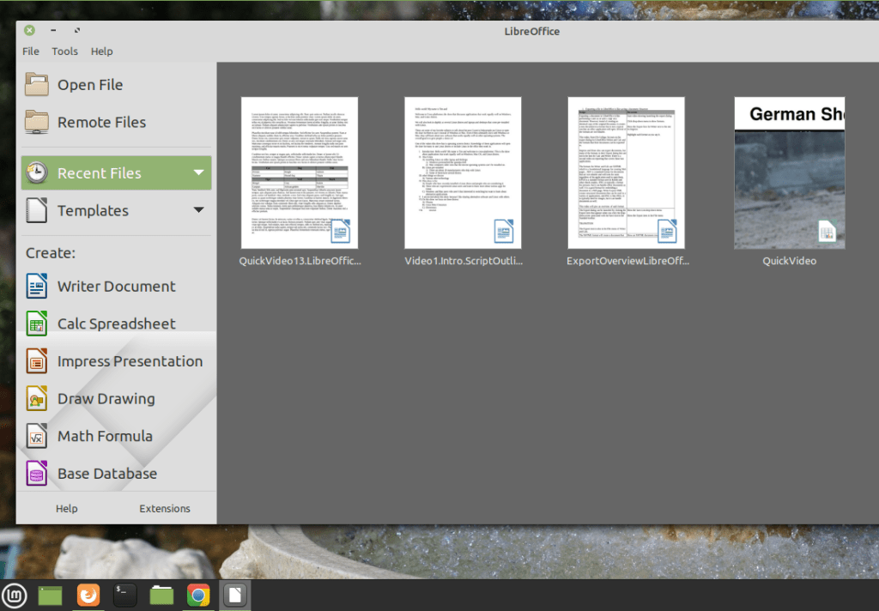Launch Chrome from the taskbar
Screen dimensions: 879x611
click(x=198, y=595)
